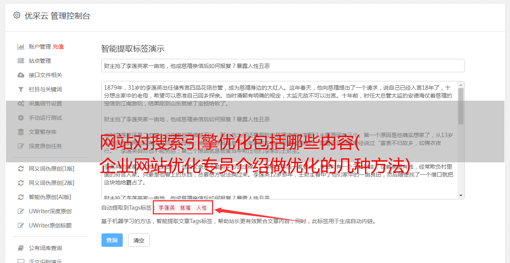The width and height of the screenshot is (510, 263).
Task: Click the book icon for 公有词库查询
Action: [21, 248]
